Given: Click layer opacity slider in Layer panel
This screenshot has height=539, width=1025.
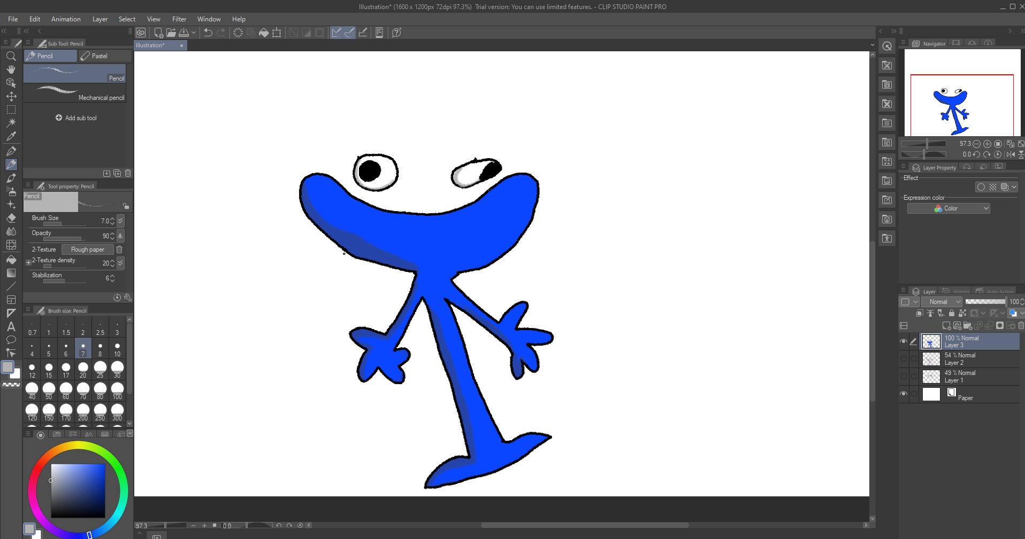Looking at the screenshot, I should tap(985, 302).
